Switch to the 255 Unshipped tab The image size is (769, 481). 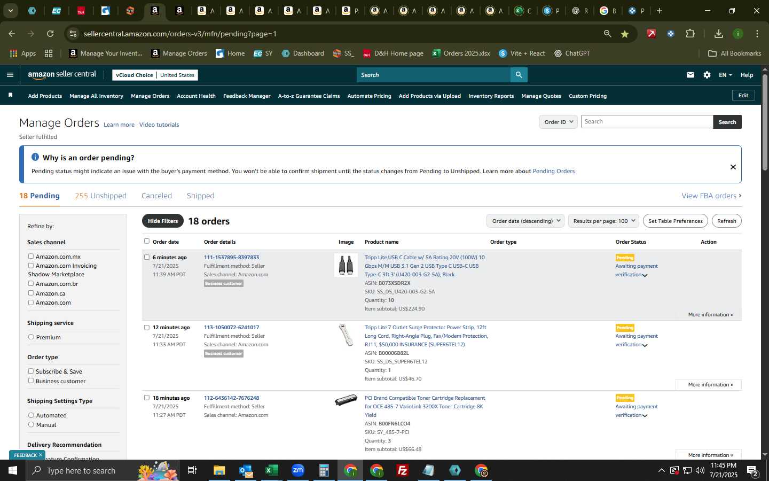100,196
